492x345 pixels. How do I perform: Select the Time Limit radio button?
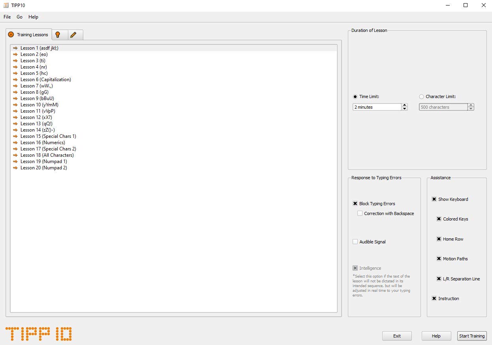click(x=355, y=96)
